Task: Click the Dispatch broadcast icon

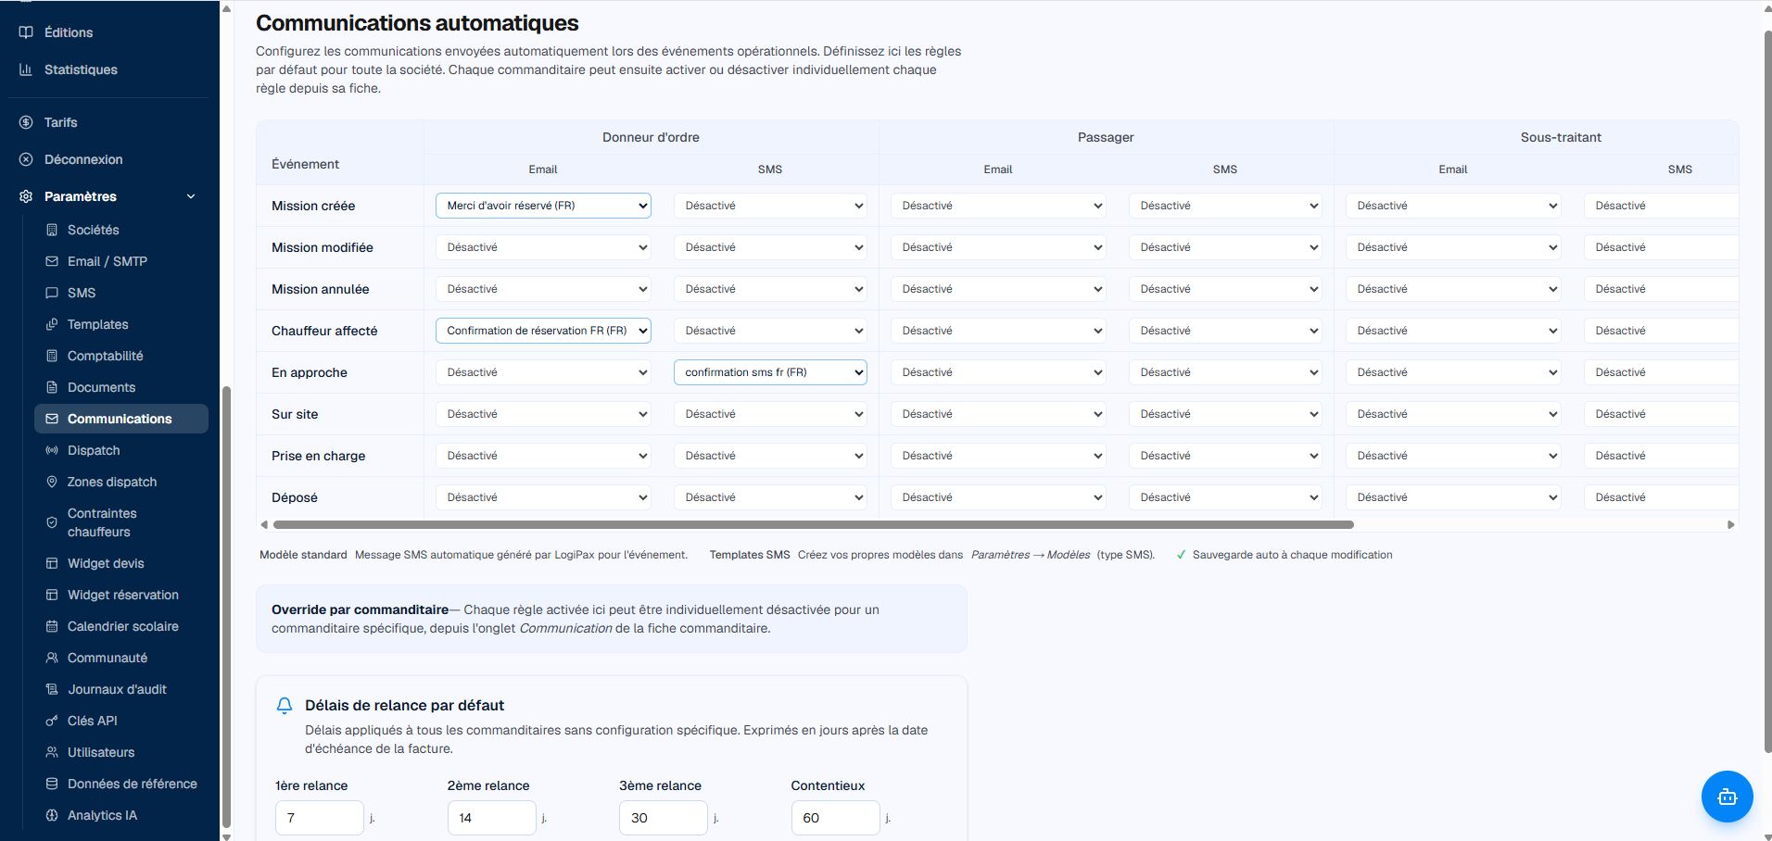Action: [52, 450]
